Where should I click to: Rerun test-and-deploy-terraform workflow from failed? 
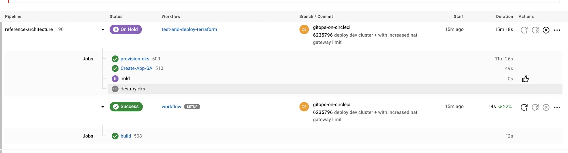click(535, 30)
